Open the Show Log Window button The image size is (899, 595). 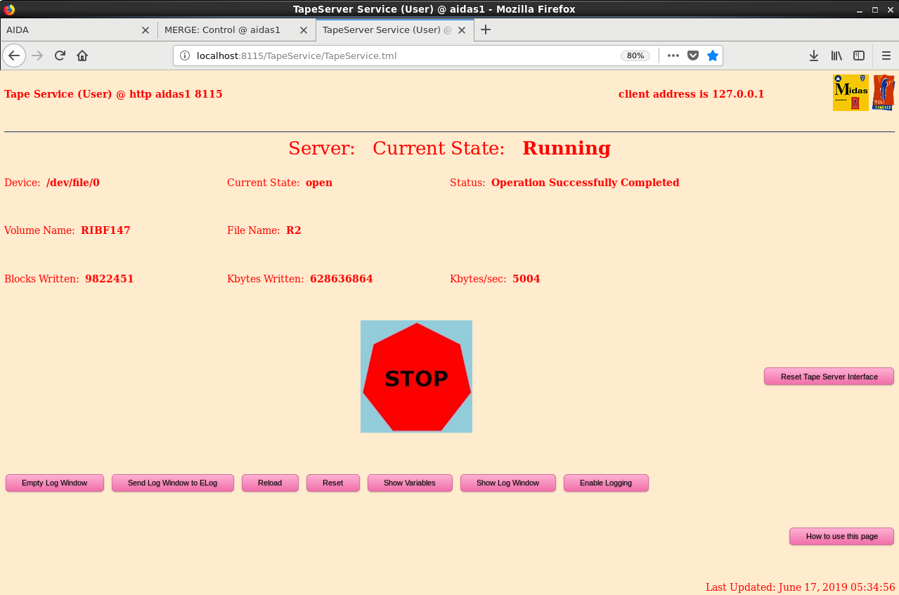(x=508, y=483)
